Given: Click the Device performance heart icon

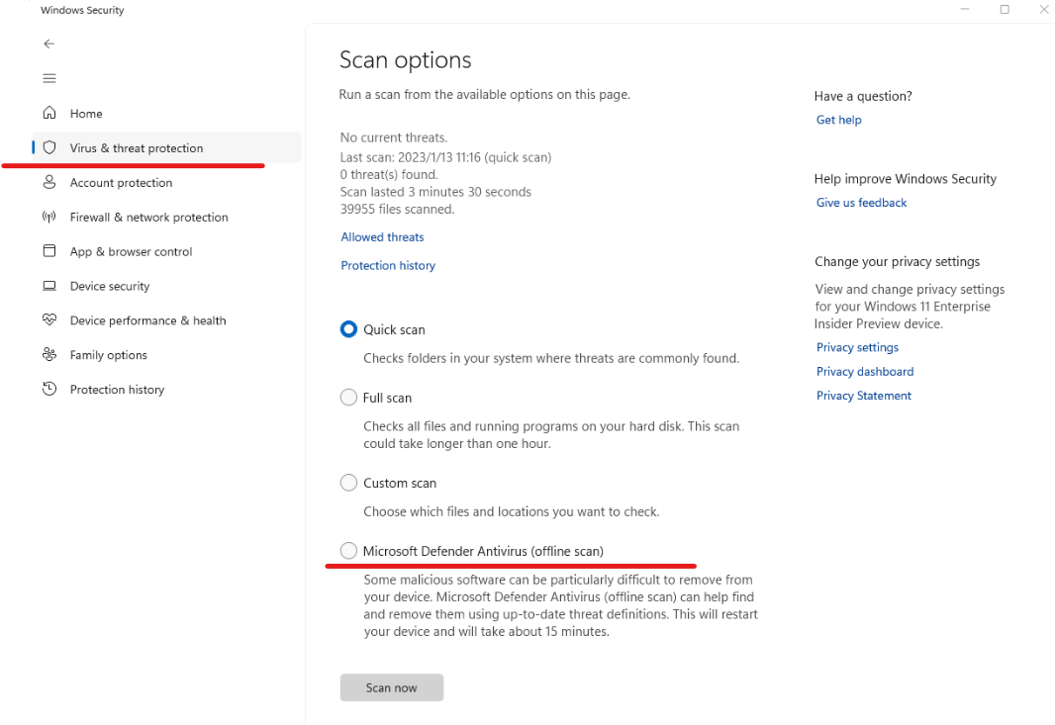Looking at the screenshot, I should (x=49, y=319).
